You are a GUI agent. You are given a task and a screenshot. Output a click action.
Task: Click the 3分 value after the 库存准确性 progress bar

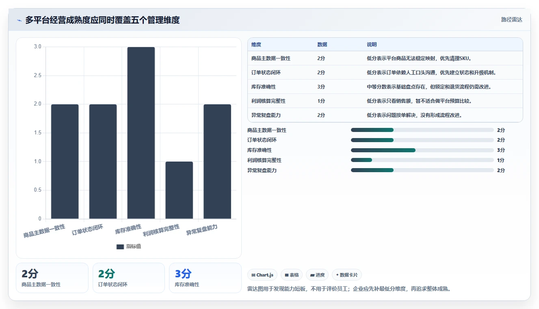click(x=501, y=150)
